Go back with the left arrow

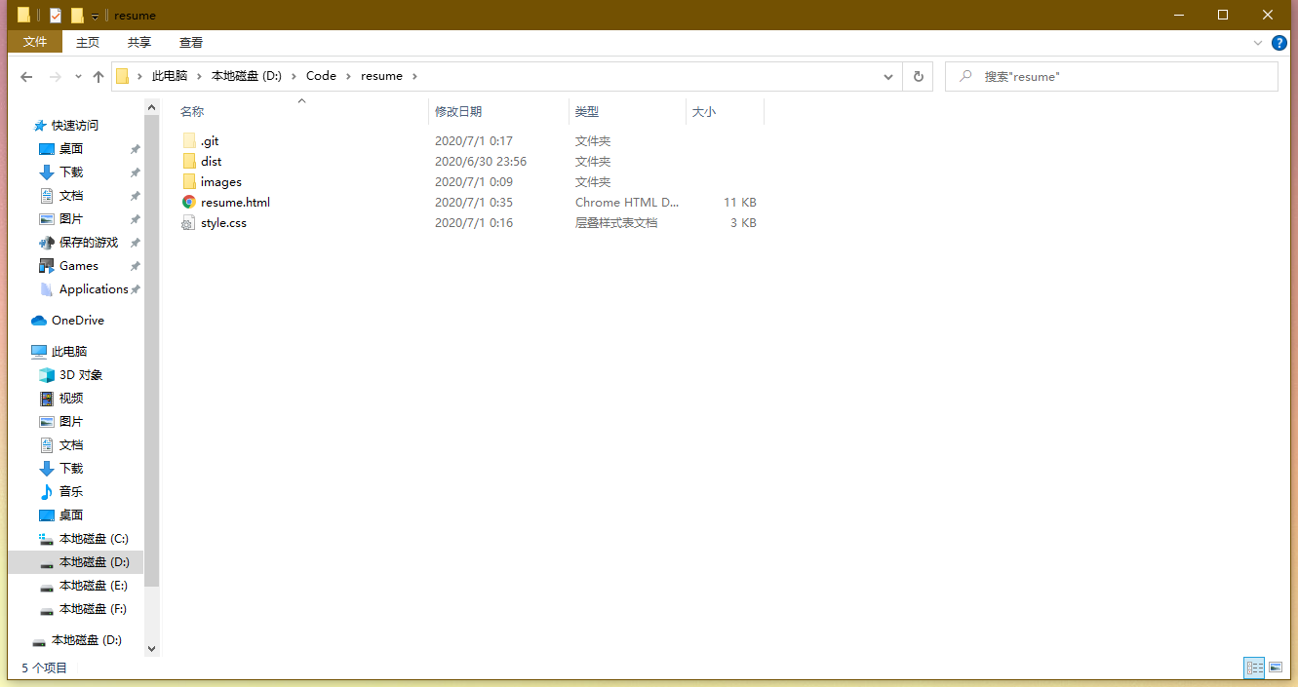click(x=26, y=76)
